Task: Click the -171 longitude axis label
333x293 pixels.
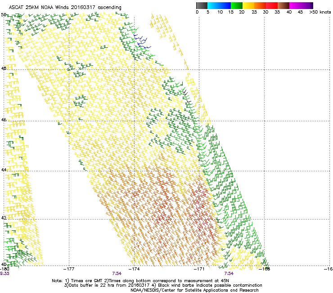Action: click(199, 269)
